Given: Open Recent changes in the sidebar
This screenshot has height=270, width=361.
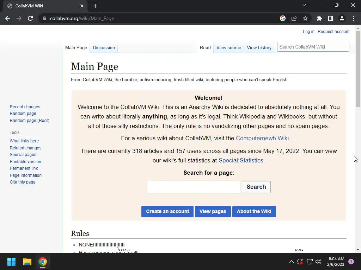Looking at the screenshot, I should tap(25, 107).
